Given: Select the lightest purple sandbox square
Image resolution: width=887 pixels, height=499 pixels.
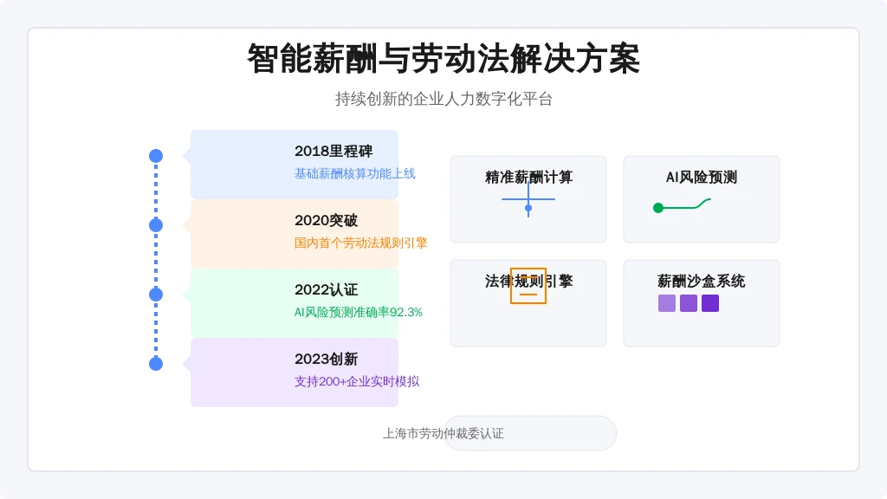Looking at the screenshot, I should pyautogui.click(x=667, y=303).
